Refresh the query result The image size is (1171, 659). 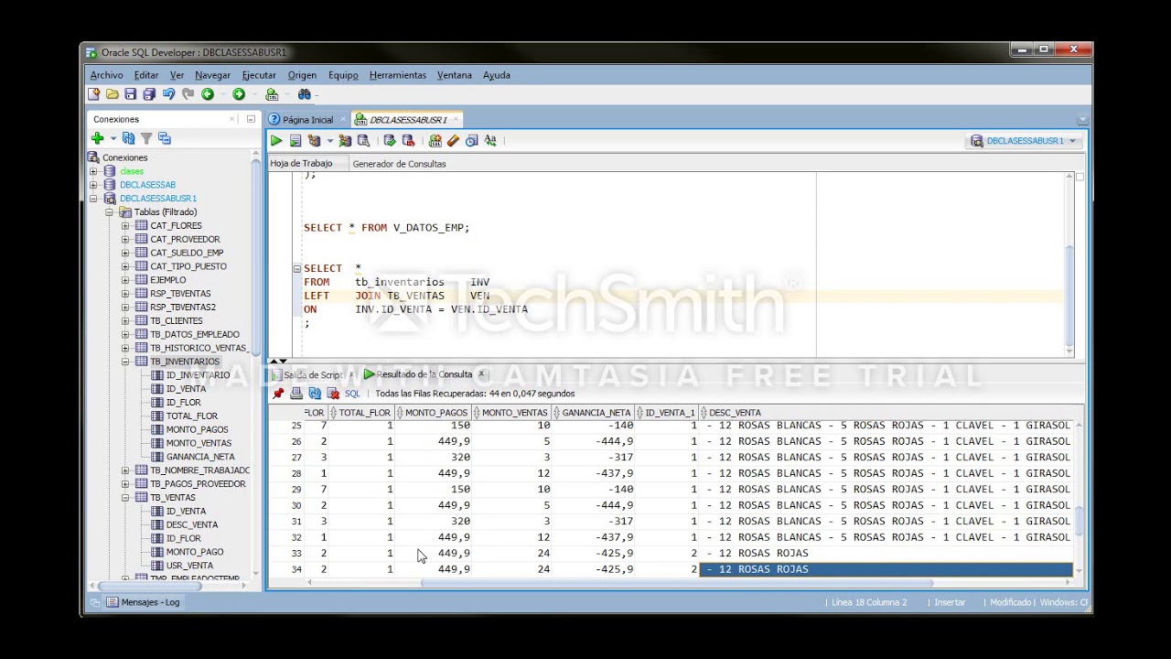[x=315, y=394]
